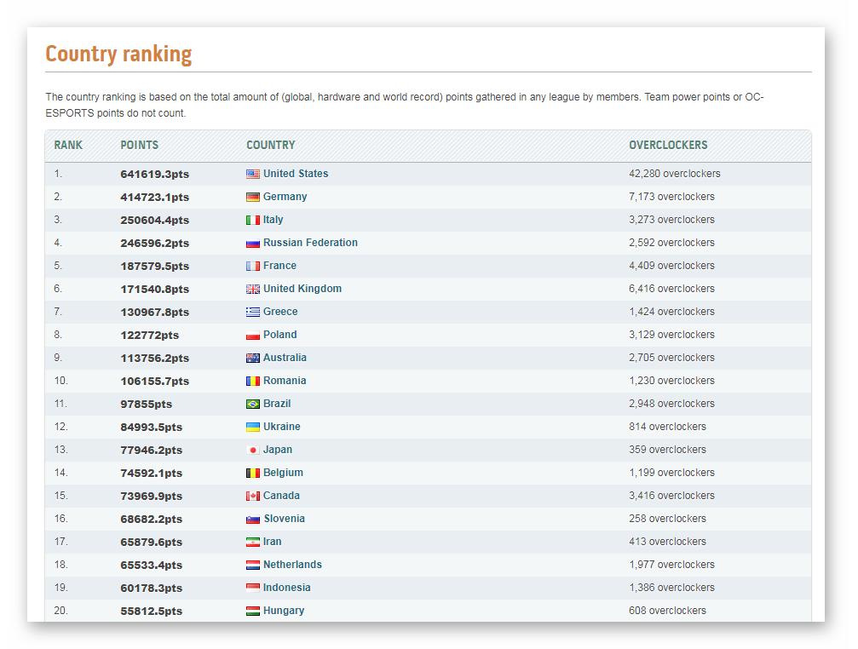Open the United States country link
The height and width of the screenshot is (649, 858).
[x=296, y=173]
